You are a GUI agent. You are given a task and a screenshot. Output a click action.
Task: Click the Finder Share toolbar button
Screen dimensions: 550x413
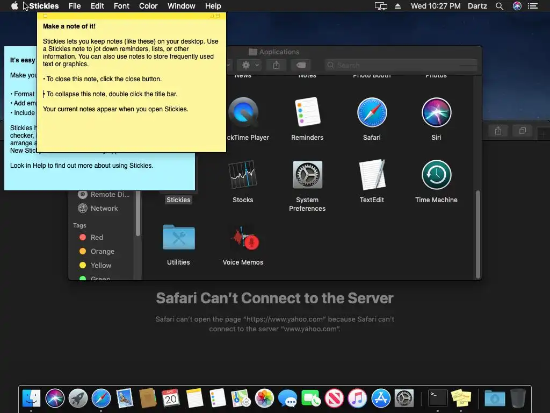coord(277,65)
